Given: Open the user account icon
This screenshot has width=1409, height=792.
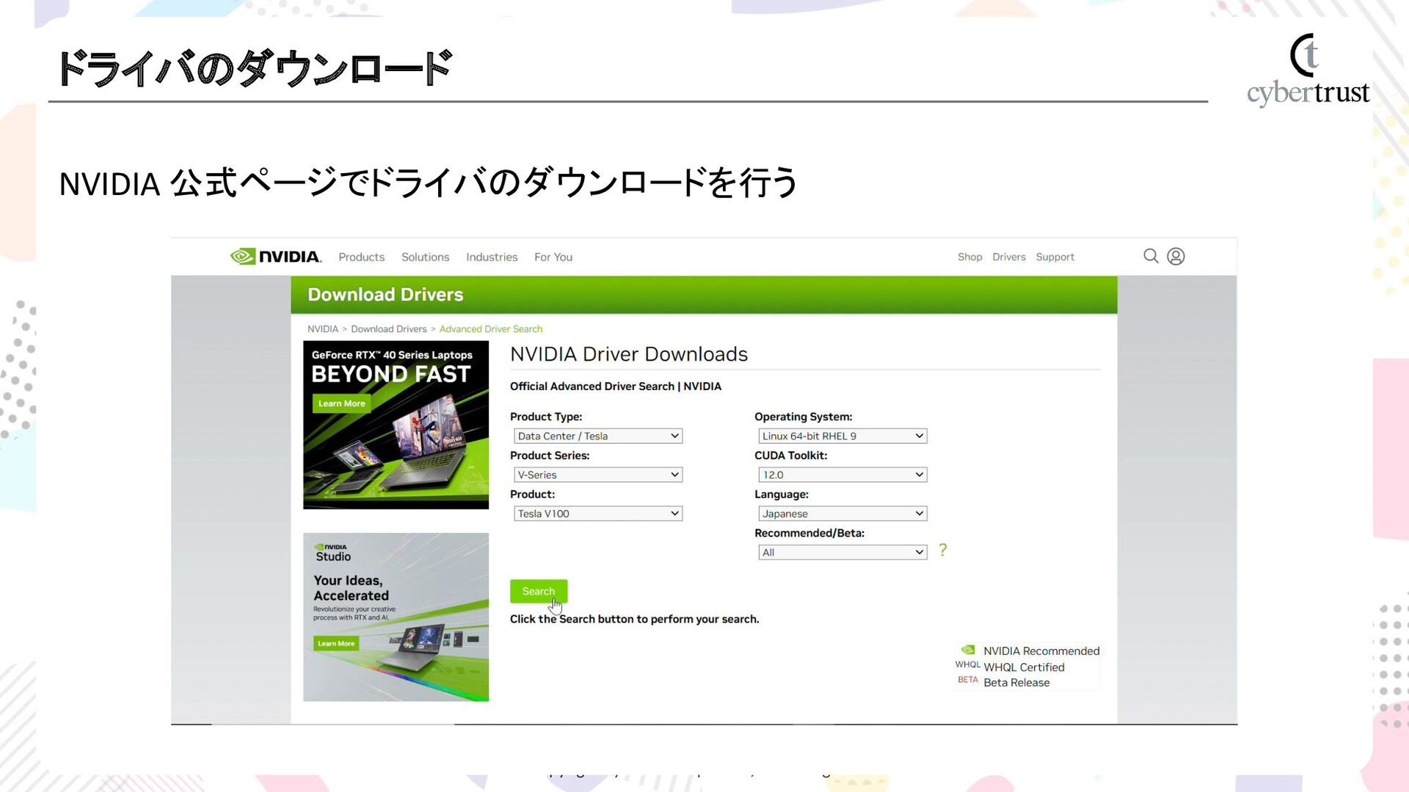Looking at the screenshot, I should (1176, 256).
